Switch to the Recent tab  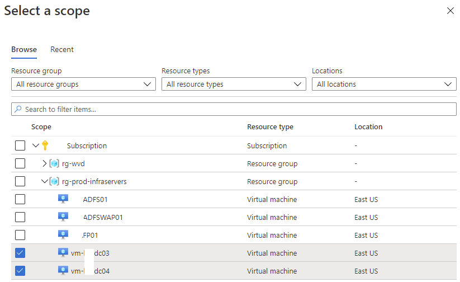[x=62, y=49]
